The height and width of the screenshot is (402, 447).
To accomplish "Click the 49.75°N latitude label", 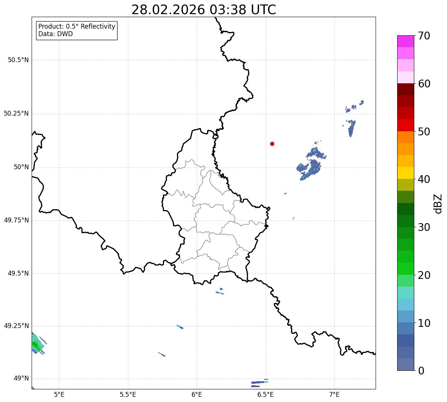I will tap(16, 220).
